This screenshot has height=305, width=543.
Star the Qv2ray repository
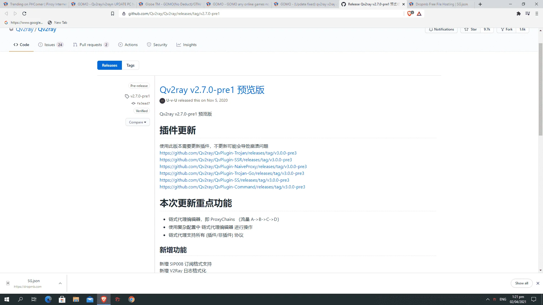(471, 29)
